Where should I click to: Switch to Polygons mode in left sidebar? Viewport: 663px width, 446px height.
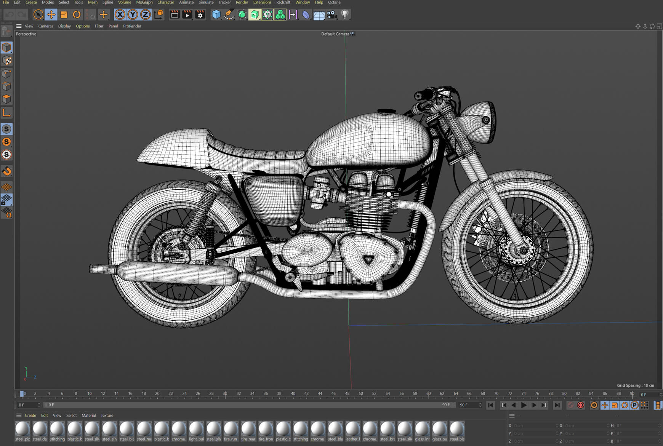[6, 99]
